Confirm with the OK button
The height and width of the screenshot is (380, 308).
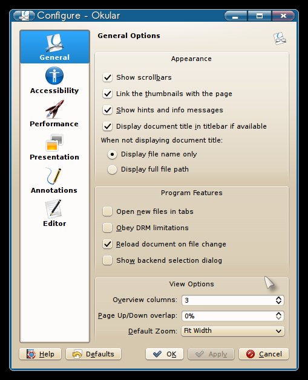pyautogui.click(x=165, y=354)
